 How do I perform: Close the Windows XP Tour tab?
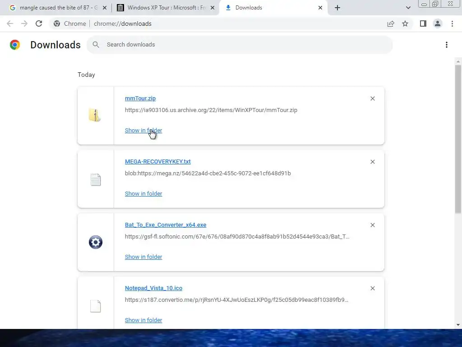[x=212, y=8]
